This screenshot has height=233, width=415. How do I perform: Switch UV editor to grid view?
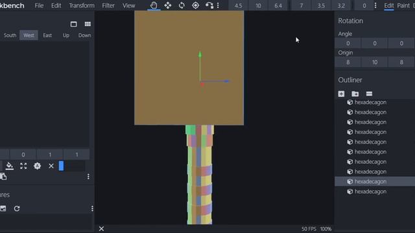tap(88, 24)
